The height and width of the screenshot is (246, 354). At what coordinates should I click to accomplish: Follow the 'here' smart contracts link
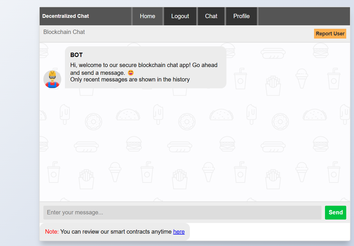179,232
